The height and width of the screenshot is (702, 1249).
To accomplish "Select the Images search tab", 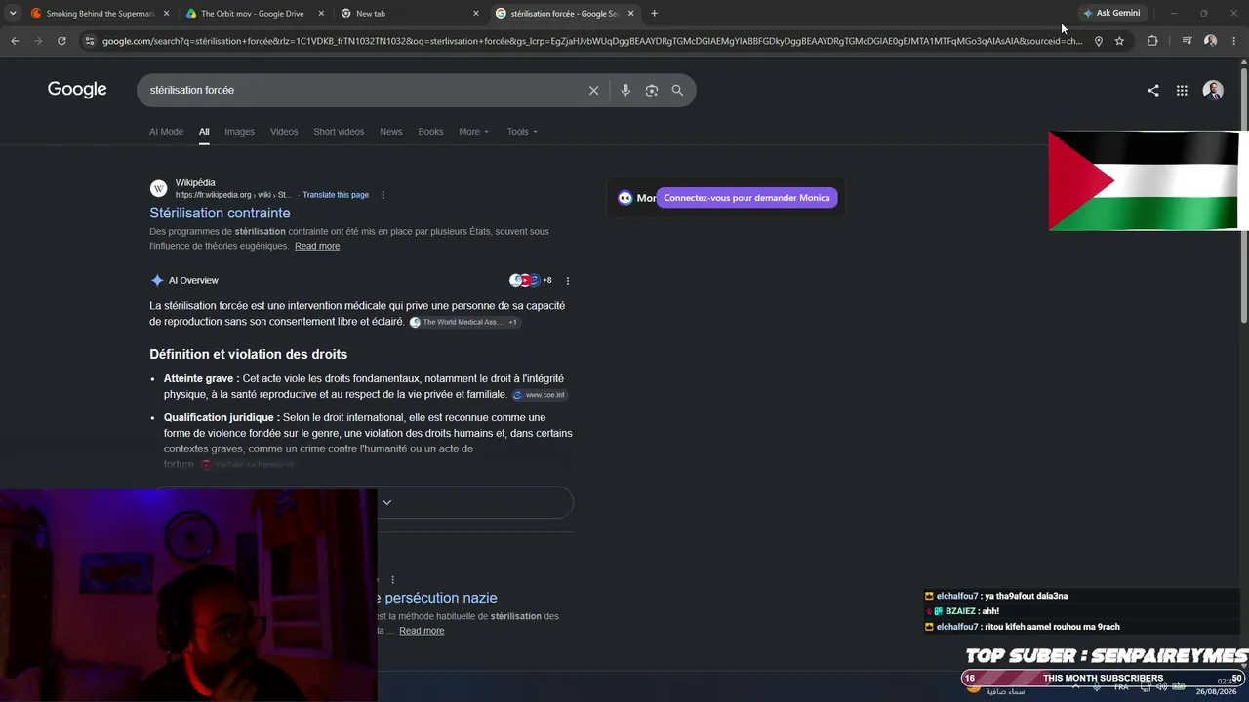I will coord(239,132).
